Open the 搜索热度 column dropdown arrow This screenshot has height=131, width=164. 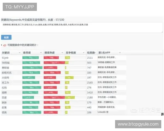(x=62, y=53)
